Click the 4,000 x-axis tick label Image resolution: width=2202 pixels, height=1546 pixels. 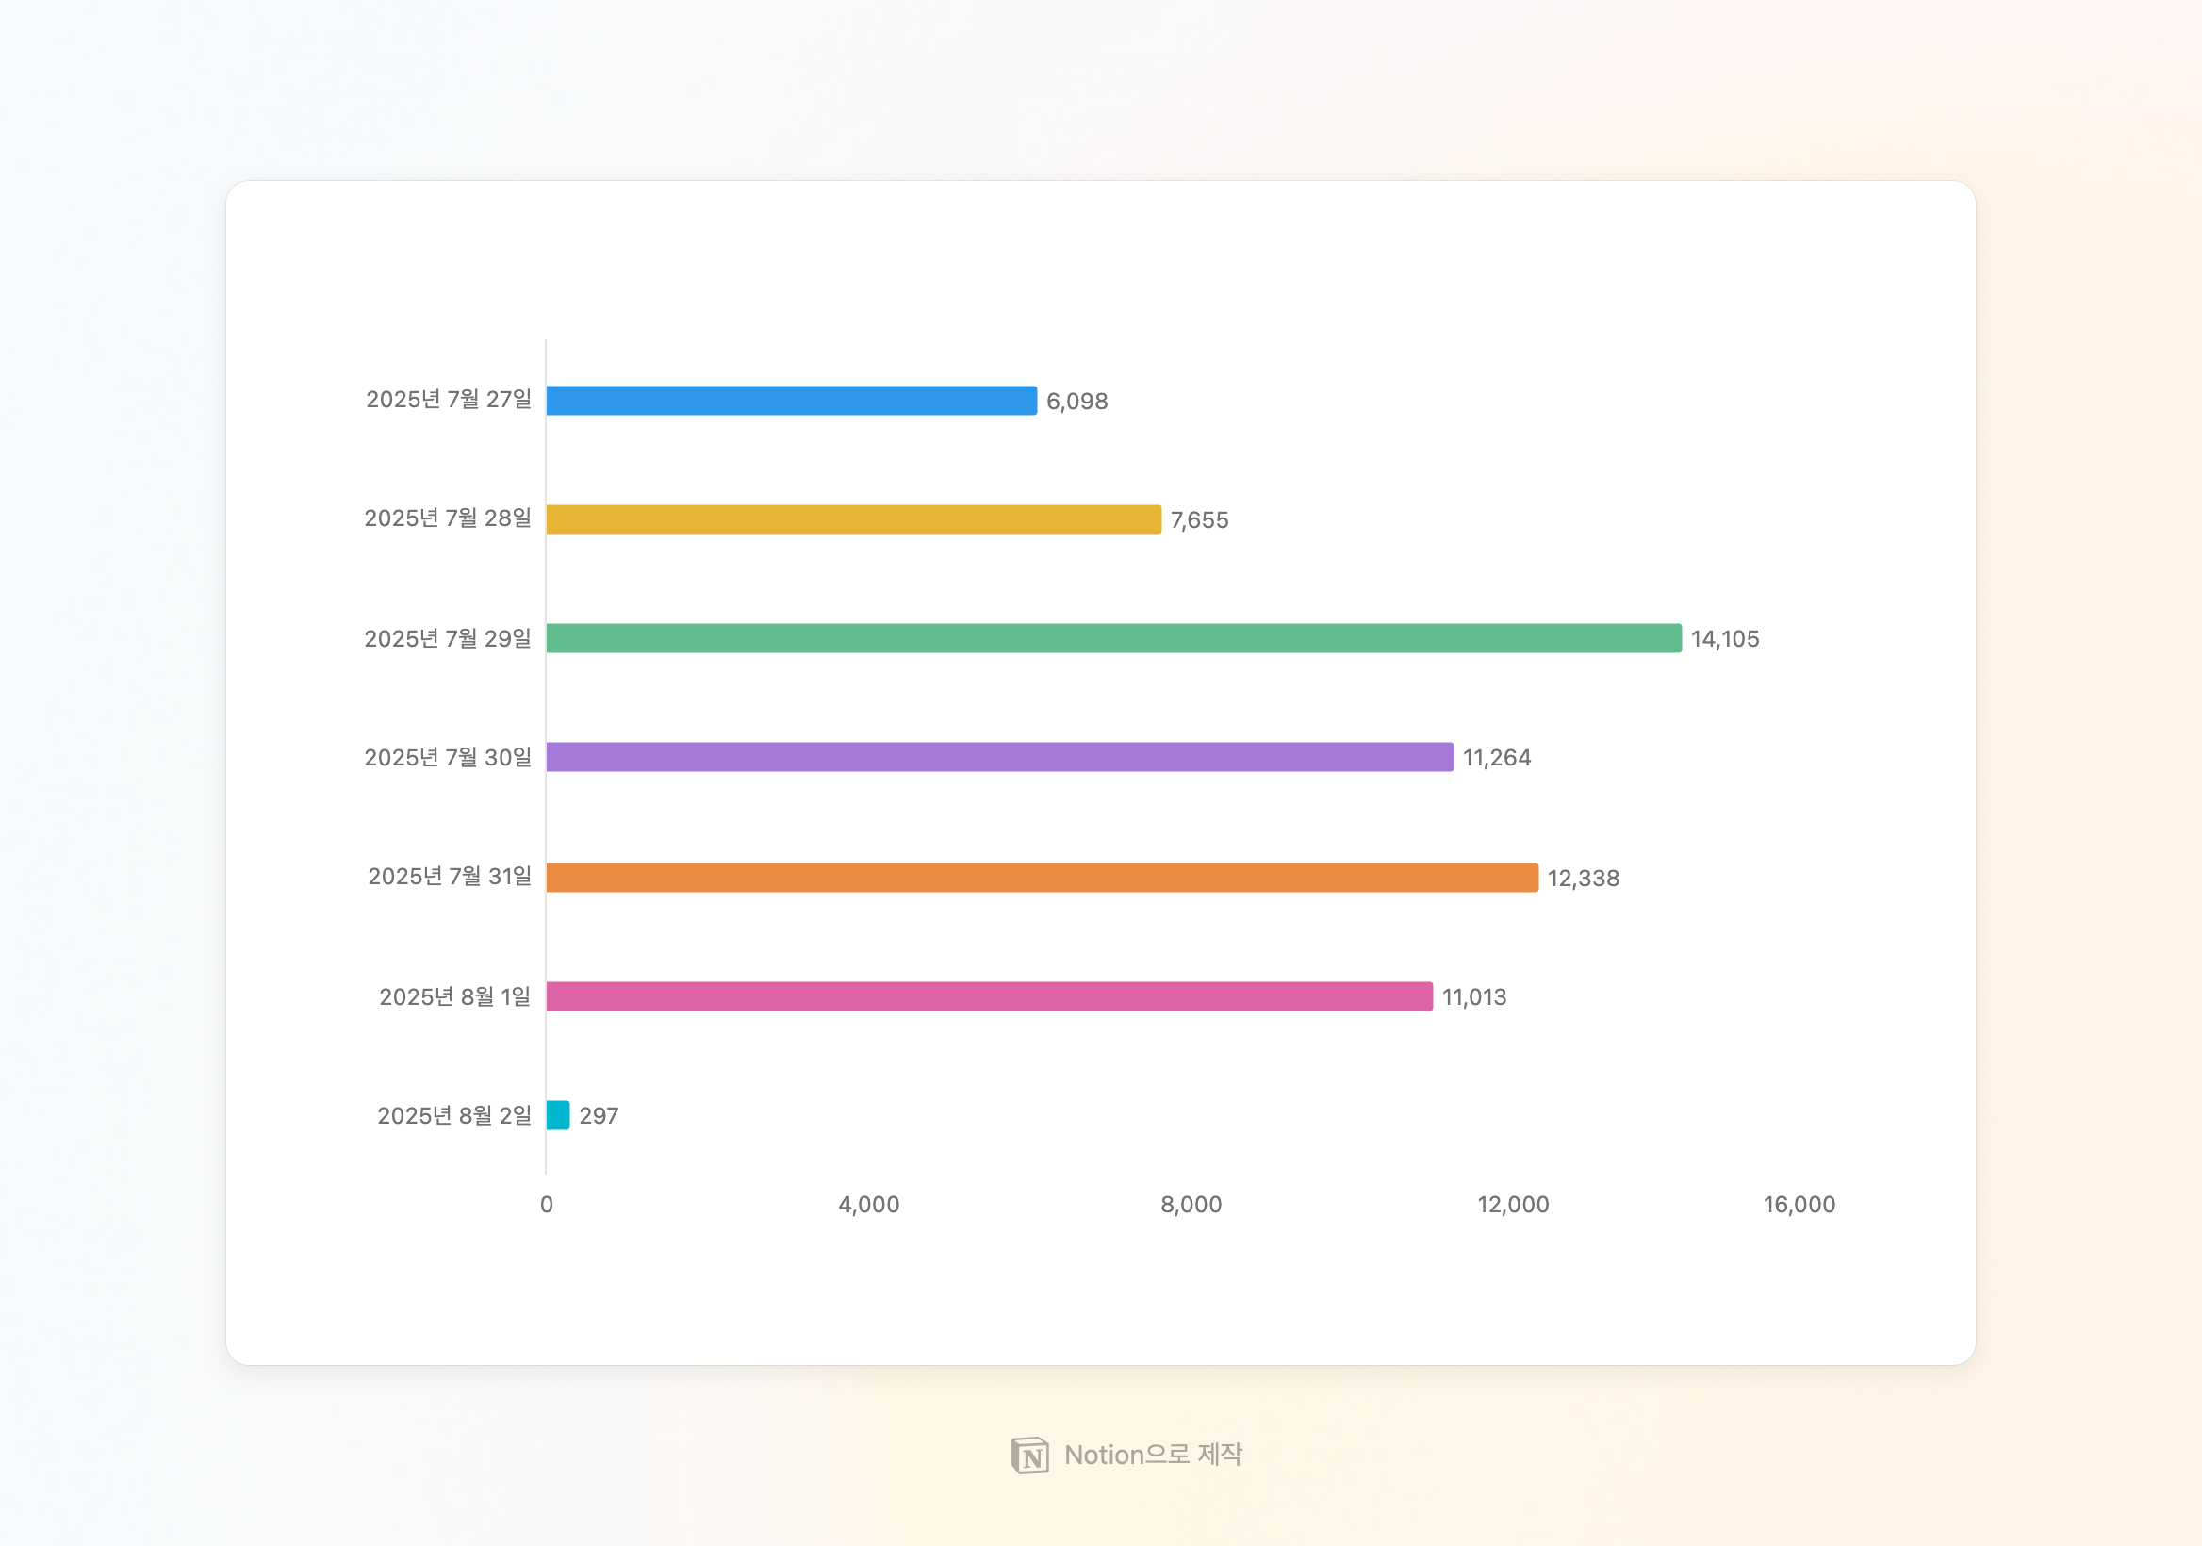[x=868, y=1206]
